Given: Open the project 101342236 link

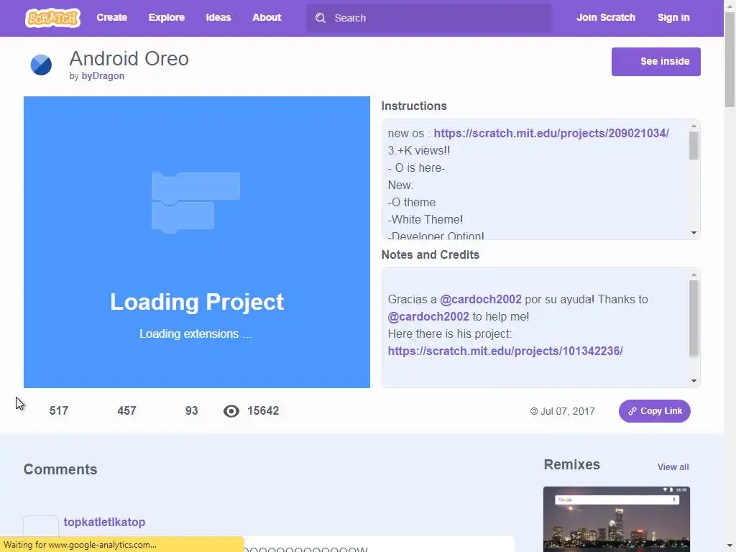Looking at the screenshot, I should (x=505, y=351).
